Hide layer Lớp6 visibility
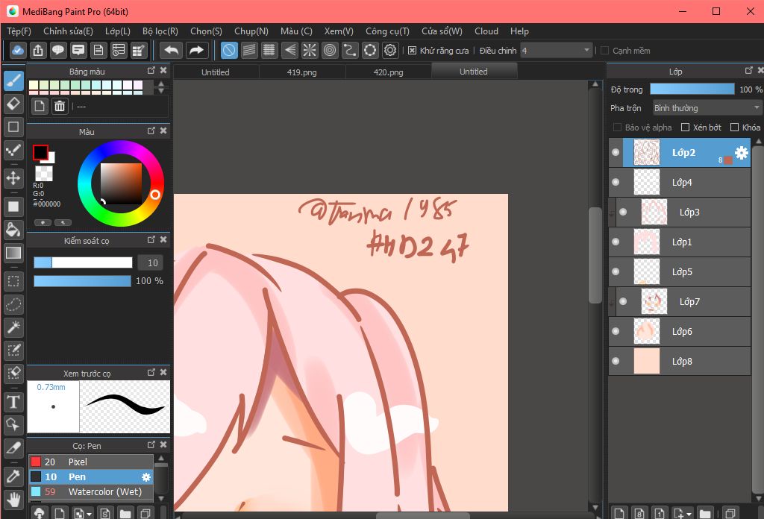Image resolution: width=764 pixels, height=519 pixels. pyautogui.click(x=616, y=332)
